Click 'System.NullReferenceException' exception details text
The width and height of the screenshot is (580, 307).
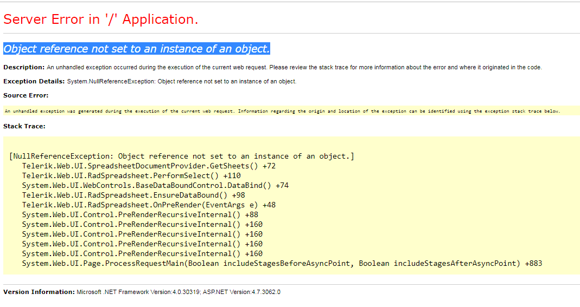tap(182, 81)
